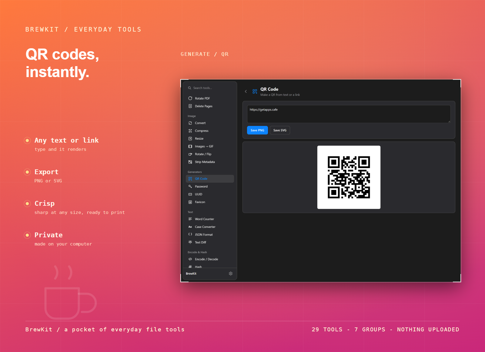Click the QR text input area
Viewport: 485px width, 352px height.
point(349,114)
